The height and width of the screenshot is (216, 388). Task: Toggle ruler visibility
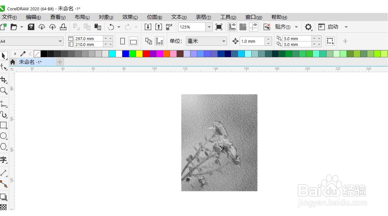(232, 27)
